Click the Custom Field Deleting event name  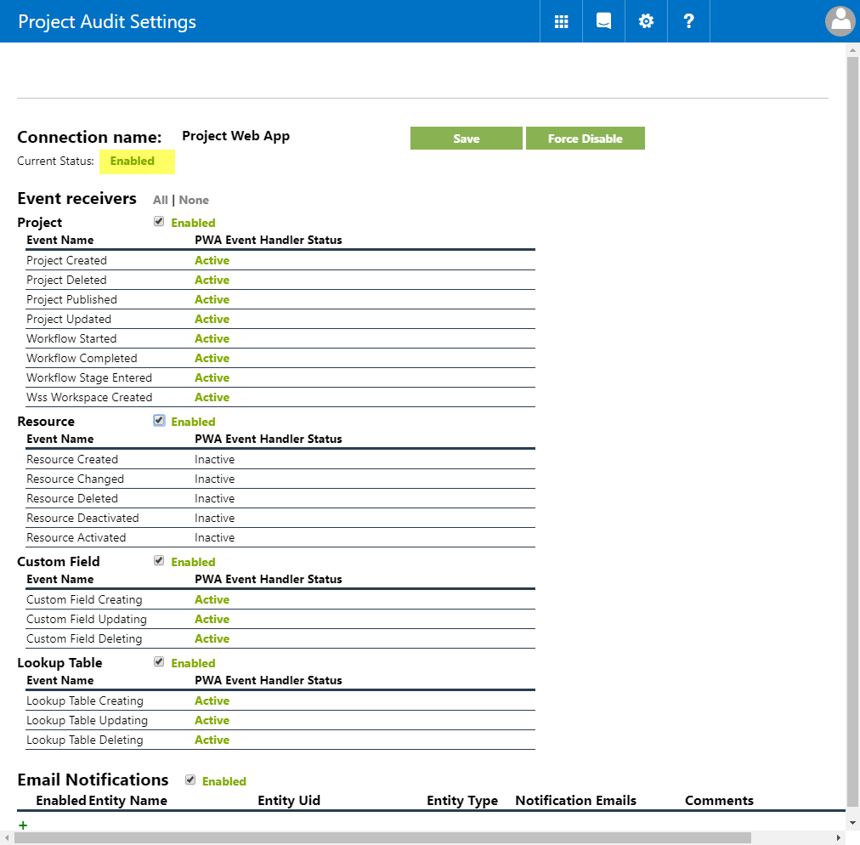(x=84, y=638)
